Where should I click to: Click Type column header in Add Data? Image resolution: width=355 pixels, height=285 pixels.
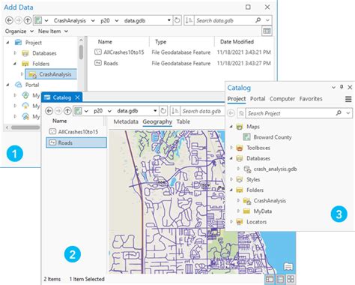pyautogui.click(x=160, y=42)
